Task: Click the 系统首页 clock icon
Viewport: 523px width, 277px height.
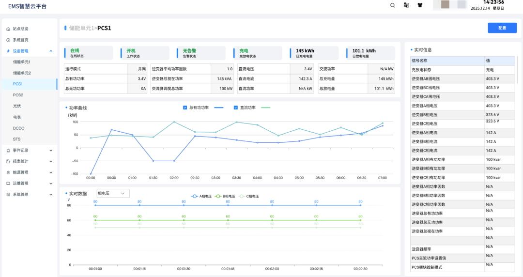Action: [8, 40]
